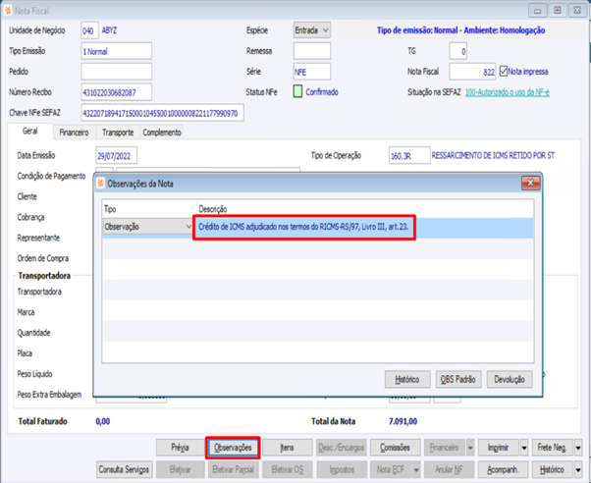Click the ABYZ business unit name
The height and width of the screenshot is (483, 591).
[x=109, y=30]
